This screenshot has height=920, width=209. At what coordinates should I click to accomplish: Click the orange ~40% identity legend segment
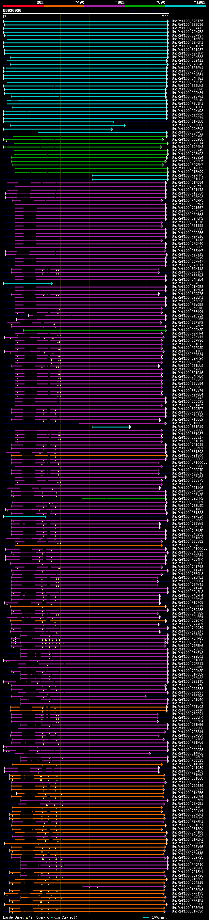tap(64, 6)
